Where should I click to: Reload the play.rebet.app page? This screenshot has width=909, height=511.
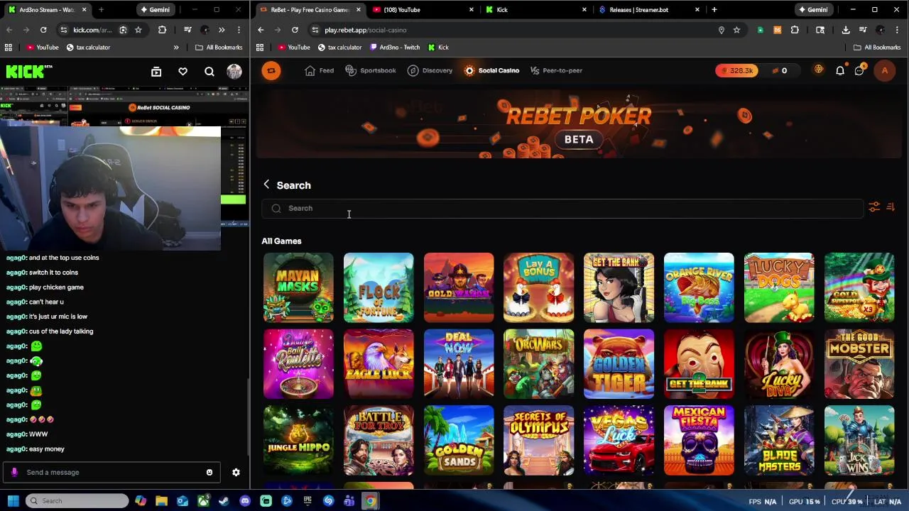[295, 30]
